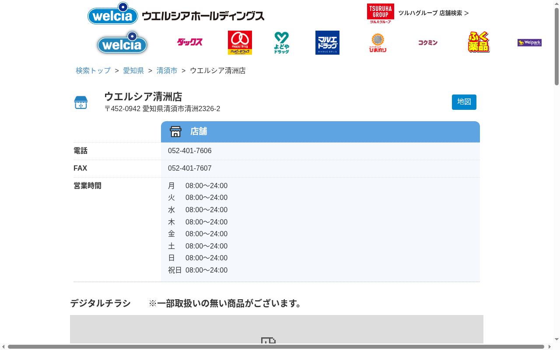Choose the マルエドラッグ brand logo

point(327,42)
